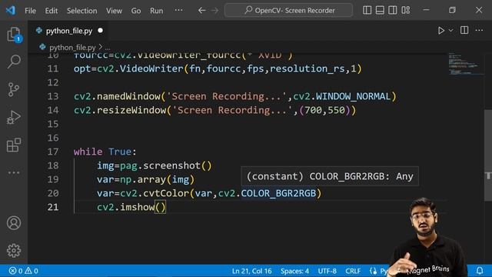Screen dimensions: 492x277
Task: Expand the run options dropdown arrow
Action: point(450,31)
